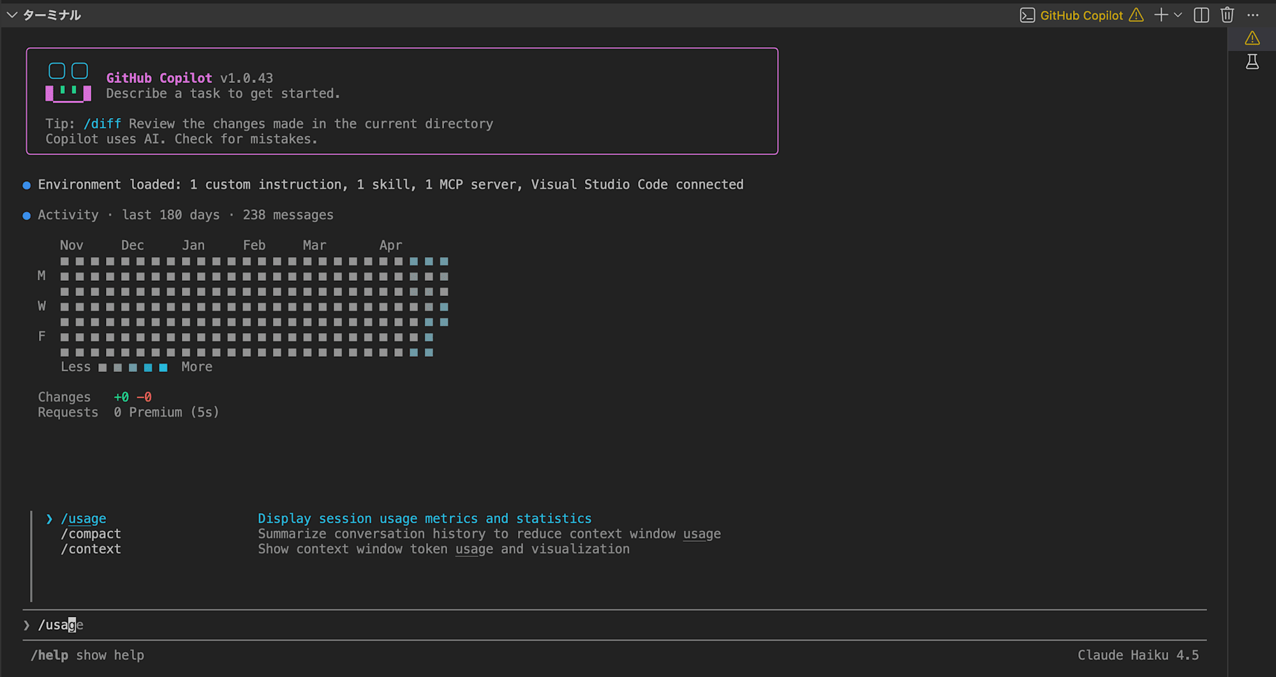Click the /usage prompt input line
The image size is (1276, 677).
click(614, 625)
